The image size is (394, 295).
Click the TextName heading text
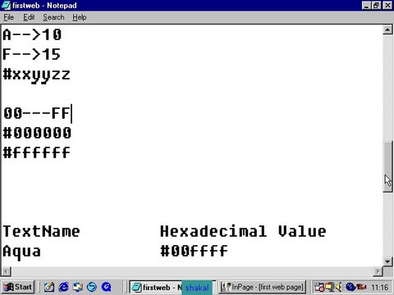point(41,231)
